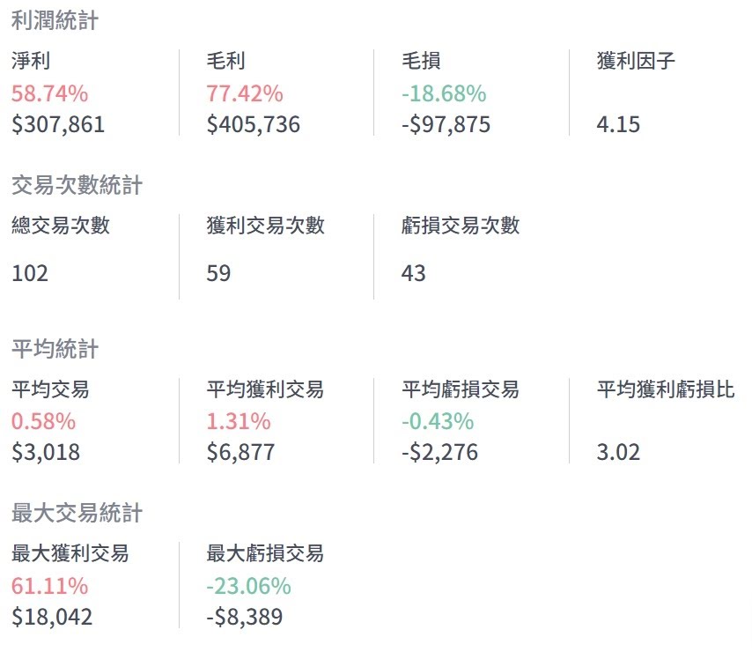Select the 平均虧損交易 amount -$2,276

(439, 453)
